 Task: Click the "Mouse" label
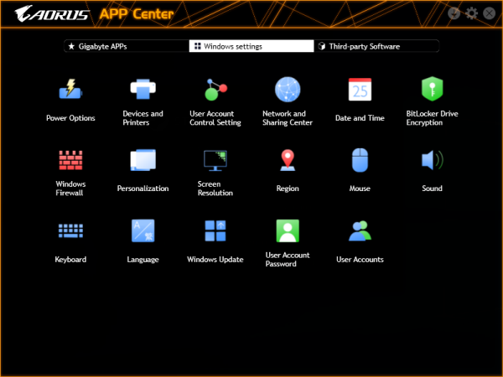tap(360, 188)
